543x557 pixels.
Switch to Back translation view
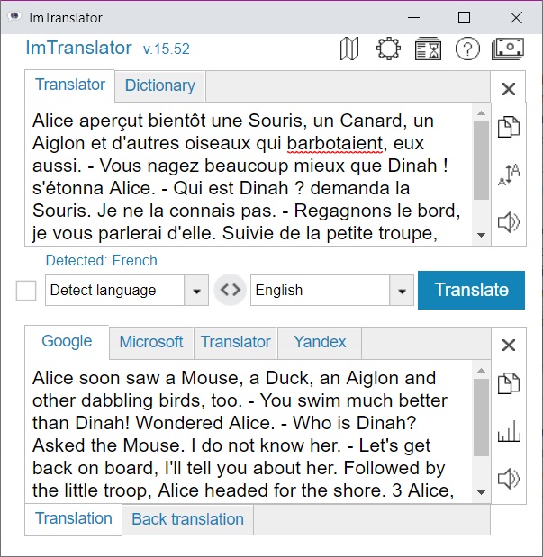coord(187,519)
